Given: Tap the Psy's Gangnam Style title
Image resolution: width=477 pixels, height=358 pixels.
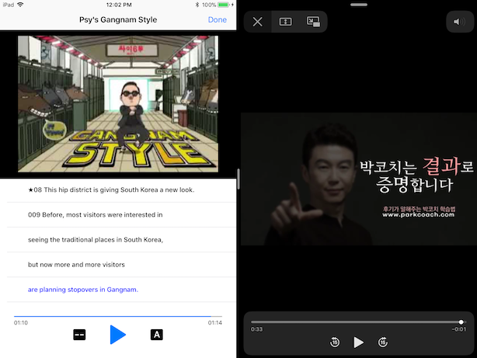Looking at the screenshot, I should coord(118,19).
